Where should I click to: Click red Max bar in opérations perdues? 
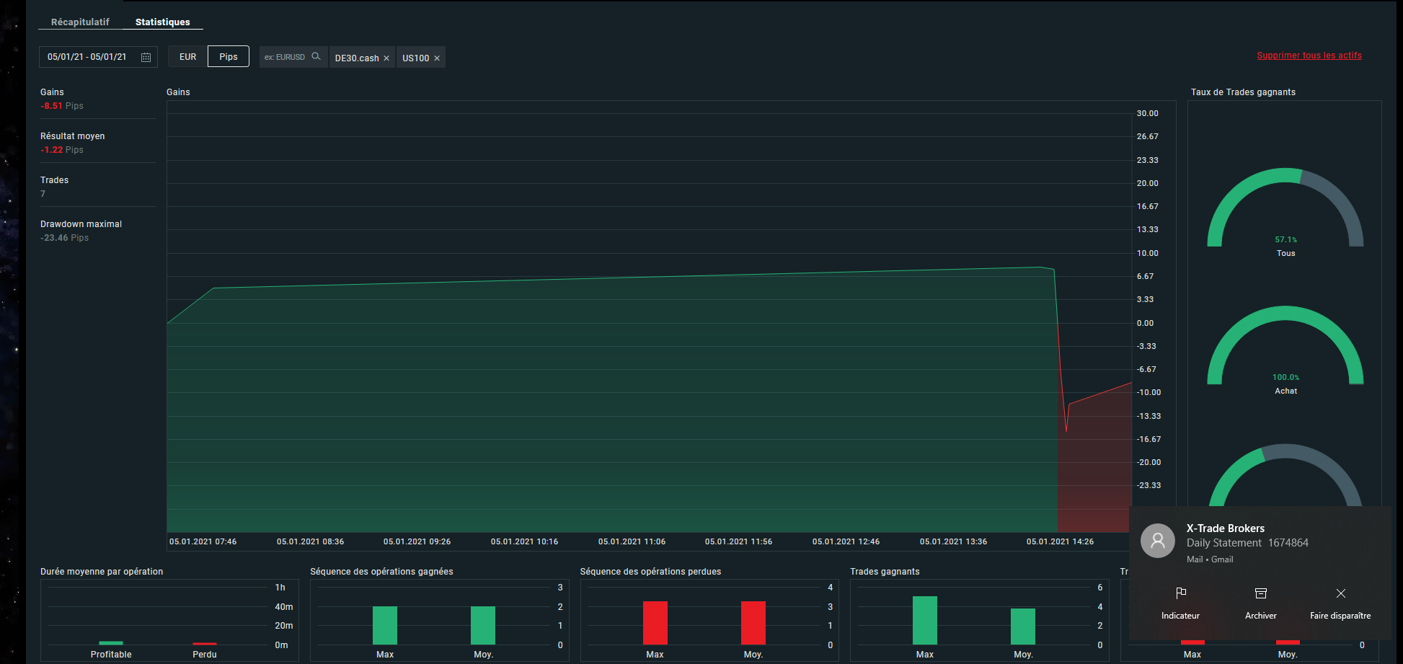coord(655,622)
